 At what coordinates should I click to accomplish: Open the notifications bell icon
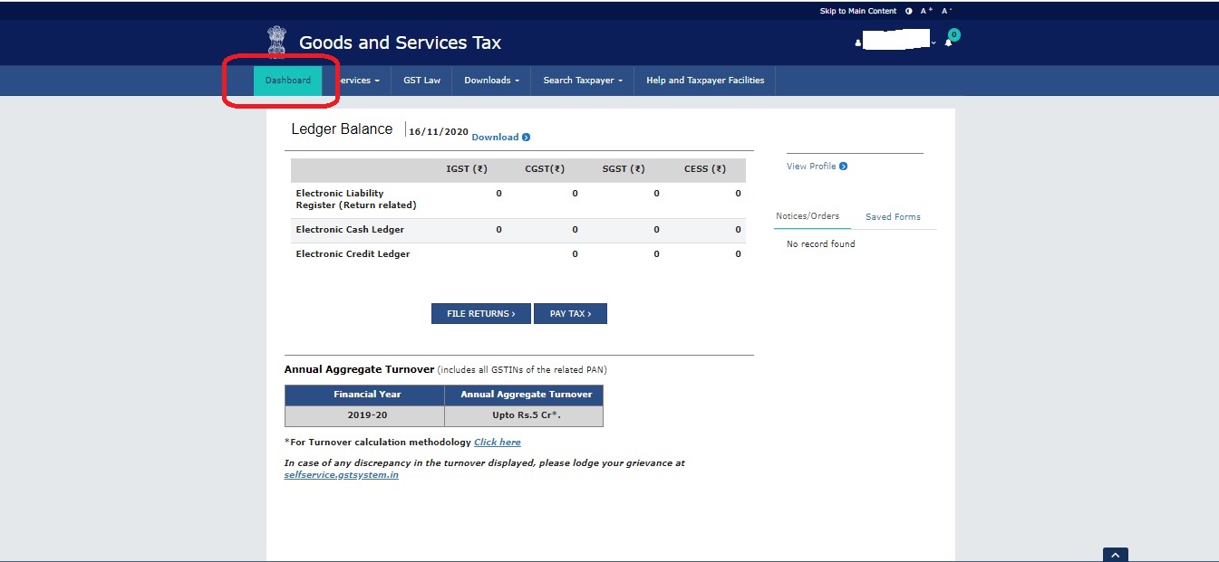[949, 43]
